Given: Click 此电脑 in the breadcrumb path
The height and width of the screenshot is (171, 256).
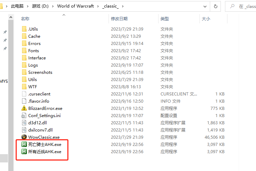Looking at the screenshot, I should click(18, 6).
